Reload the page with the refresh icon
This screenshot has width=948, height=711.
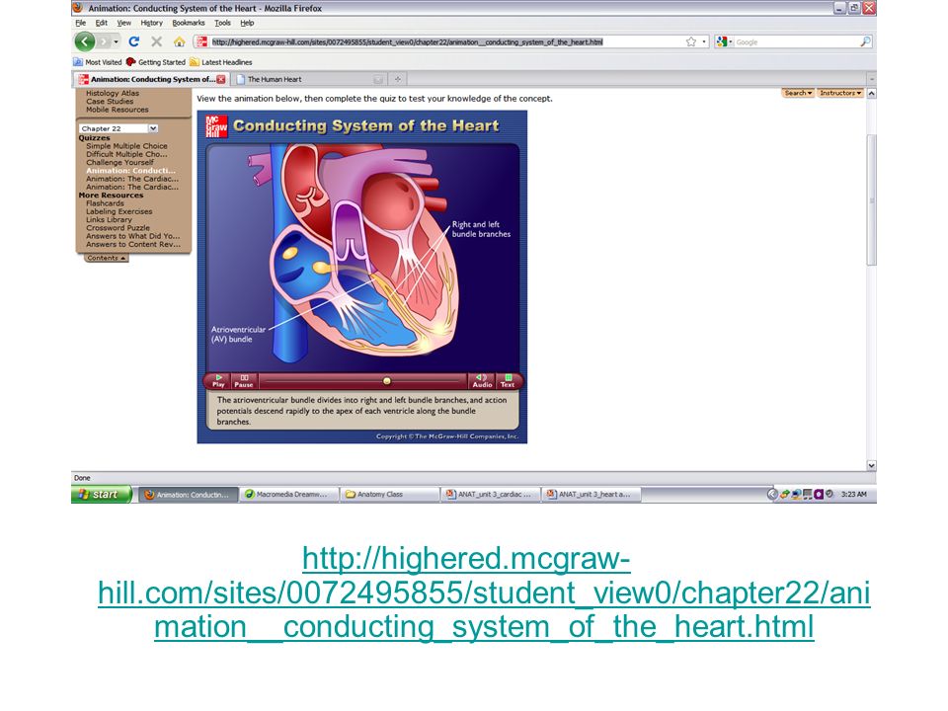[134, 41]
